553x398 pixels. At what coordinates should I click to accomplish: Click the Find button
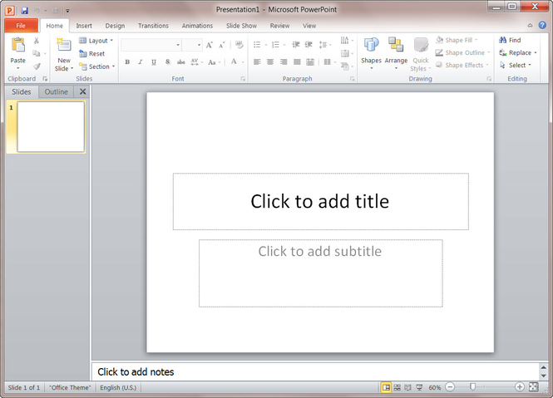(x=510, y=40)
